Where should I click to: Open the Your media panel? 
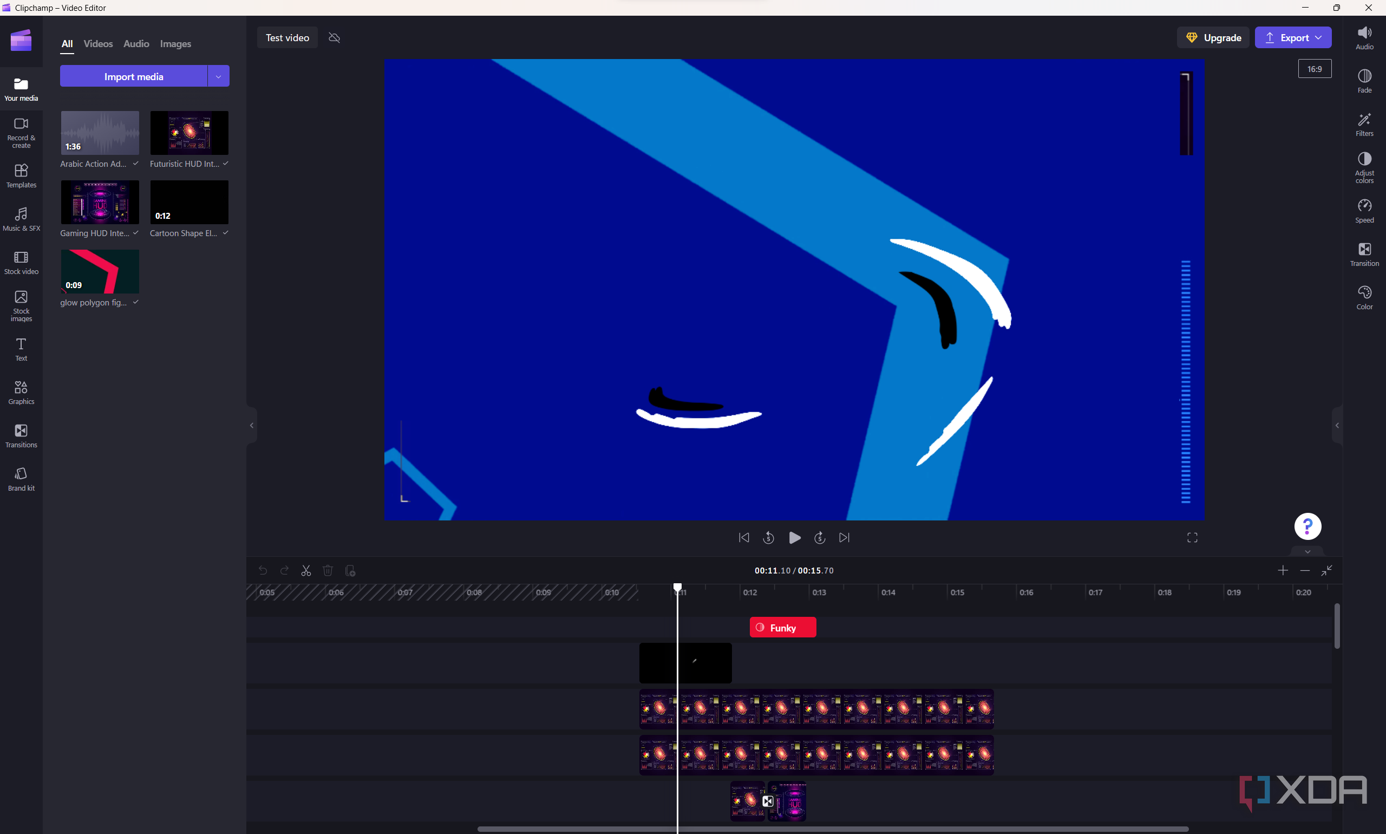pos(21,89)
